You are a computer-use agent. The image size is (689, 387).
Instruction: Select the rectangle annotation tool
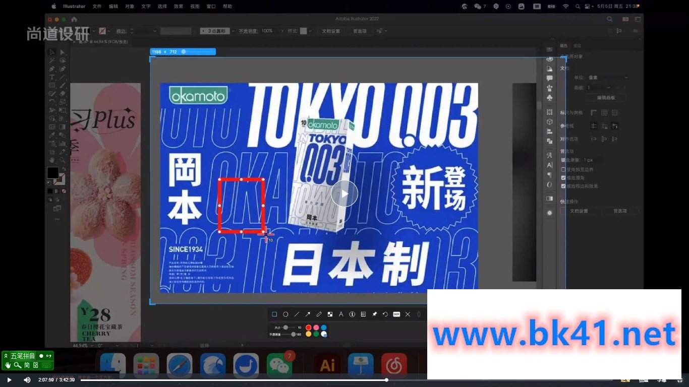coord(274,314)
